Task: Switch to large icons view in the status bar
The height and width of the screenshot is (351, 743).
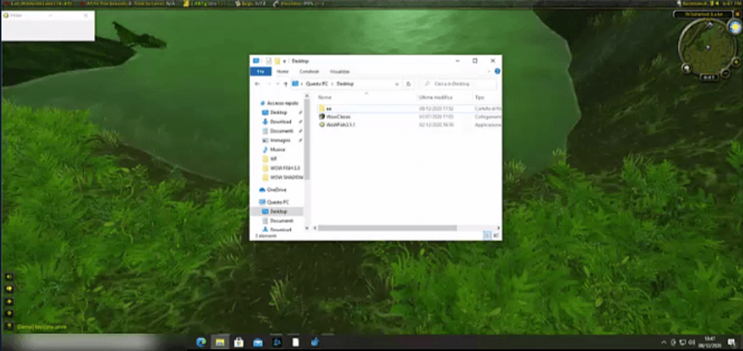Action: pos(496,236)
